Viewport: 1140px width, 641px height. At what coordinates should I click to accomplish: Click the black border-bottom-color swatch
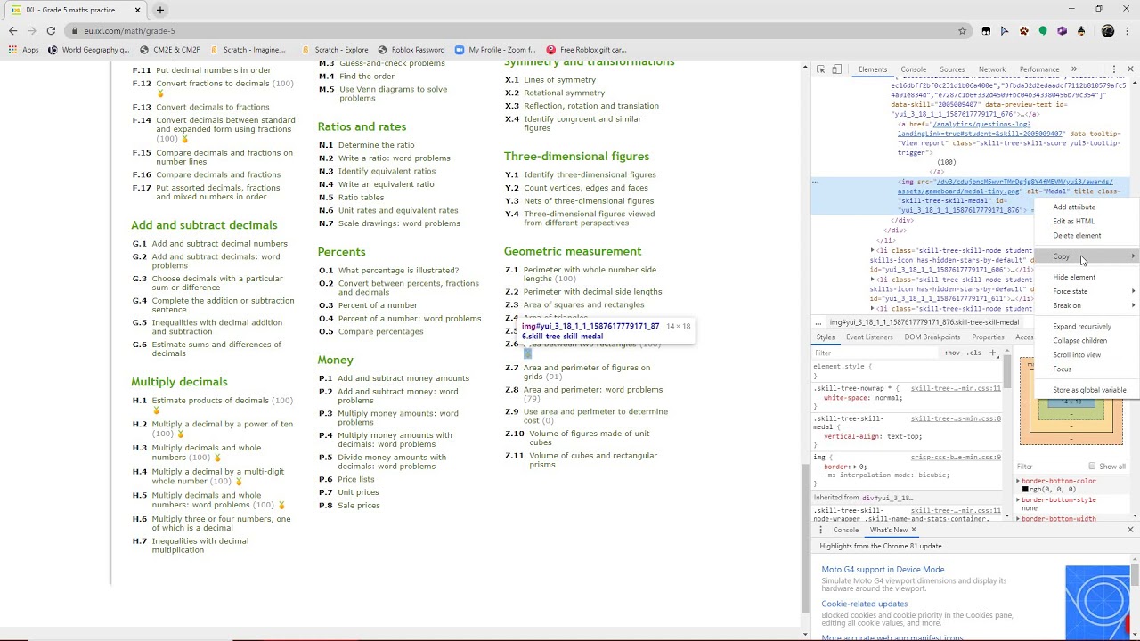click(x=1025, y=490)
